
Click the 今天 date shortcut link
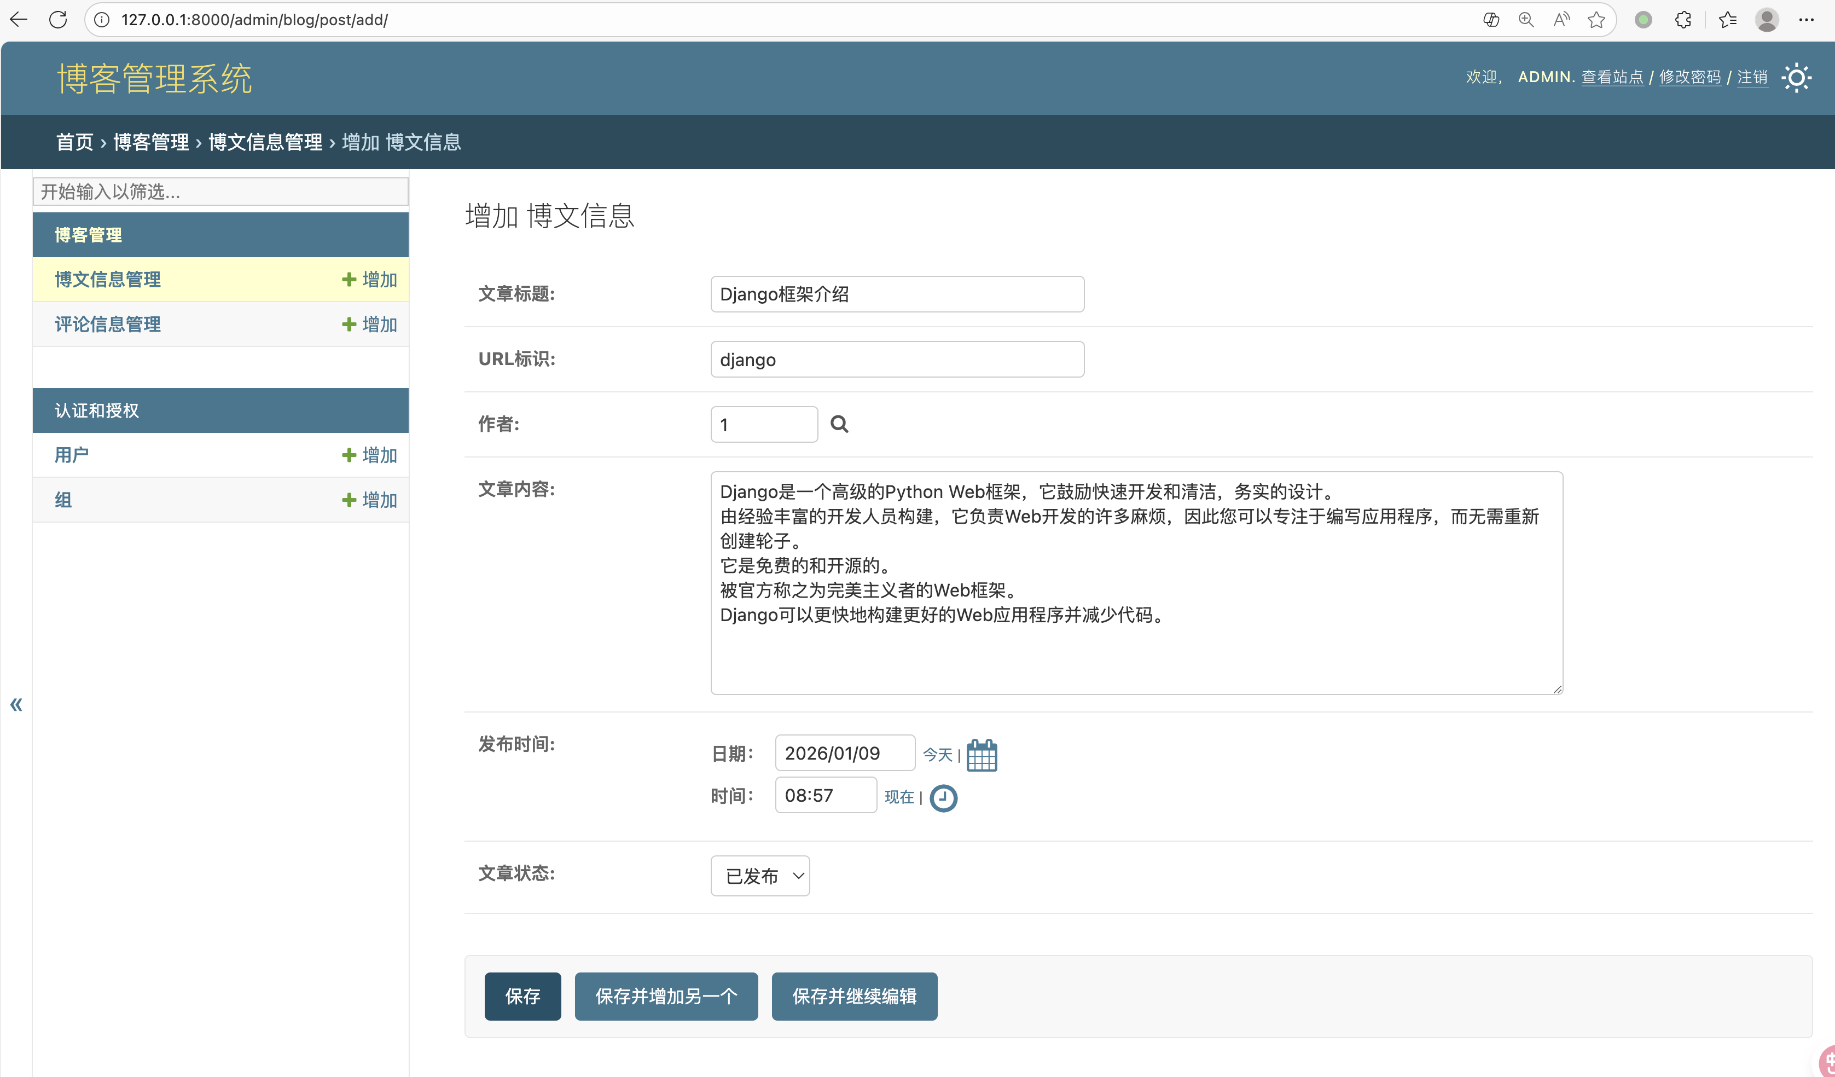click(x=937, y=755)
